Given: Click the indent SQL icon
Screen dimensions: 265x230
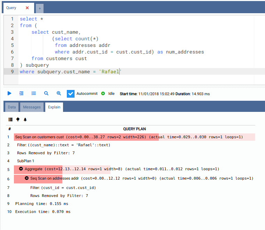Looking at the screenshot, I should pos(22,93).
